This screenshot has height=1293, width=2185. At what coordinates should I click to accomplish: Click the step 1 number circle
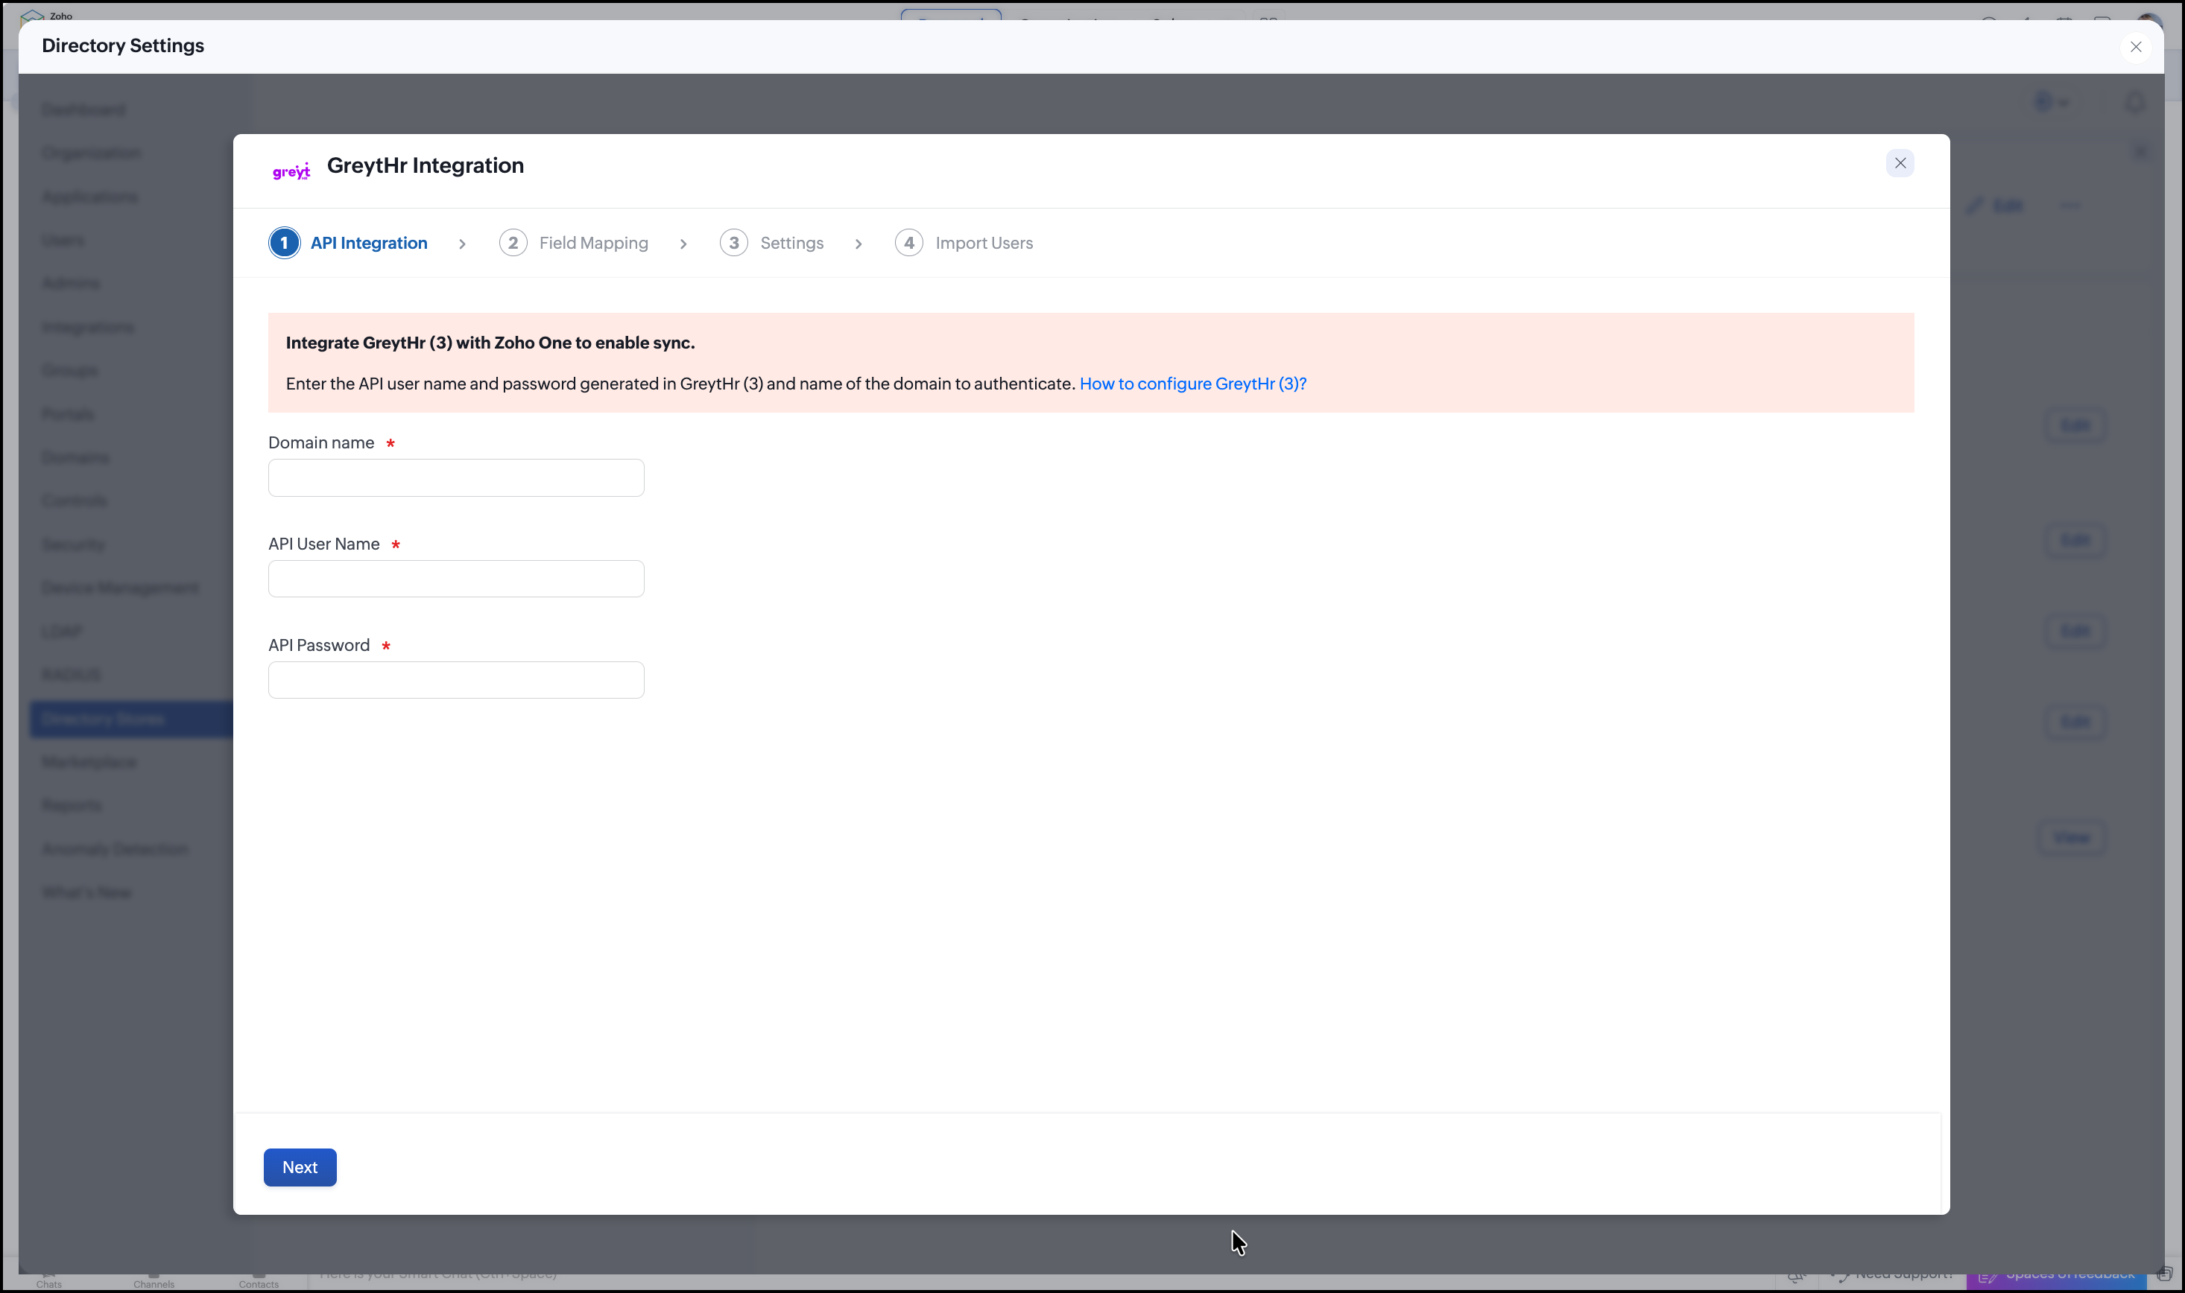pos(284,243)
